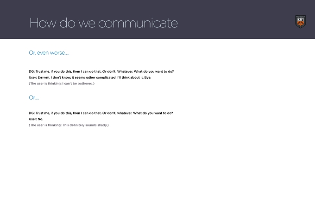Select the first DG line ending 'Whatever. What do you want to do?'
The image size is (315, 197).
click(x=101, y=71)
